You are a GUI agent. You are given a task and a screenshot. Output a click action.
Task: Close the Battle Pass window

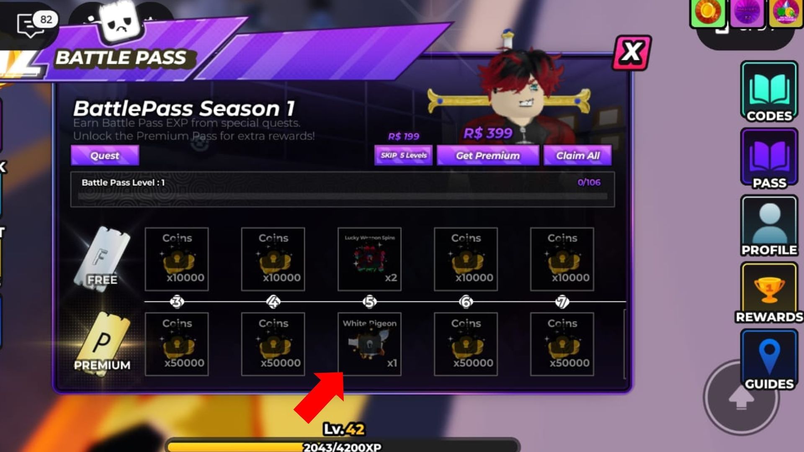[631, 53]
